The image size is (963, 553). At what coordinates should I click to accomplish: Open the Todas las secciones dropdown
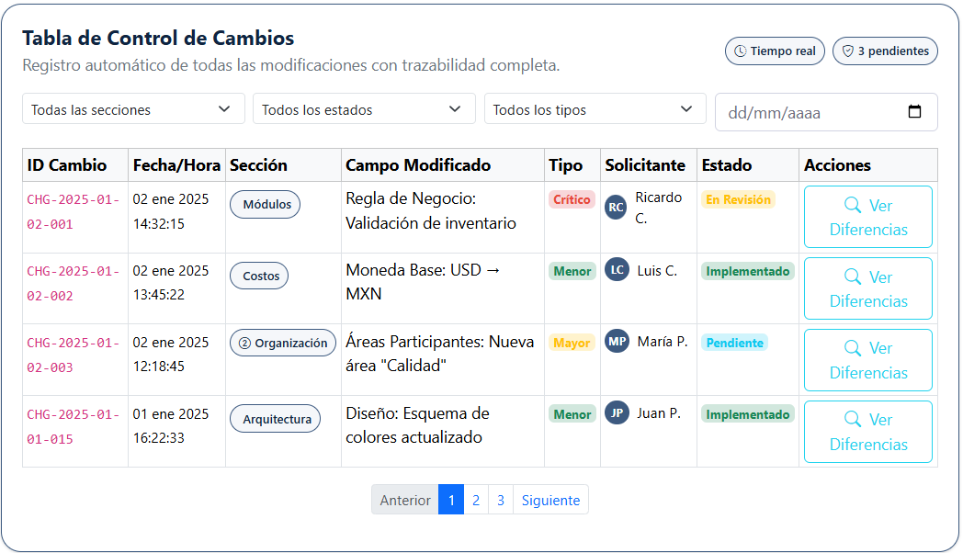(x=133, y=109)
